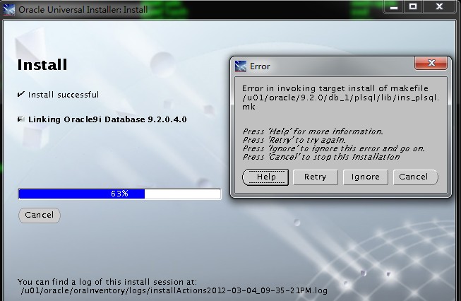Click the 63% install progress bar
461x301 pixels.
point(119,194)
